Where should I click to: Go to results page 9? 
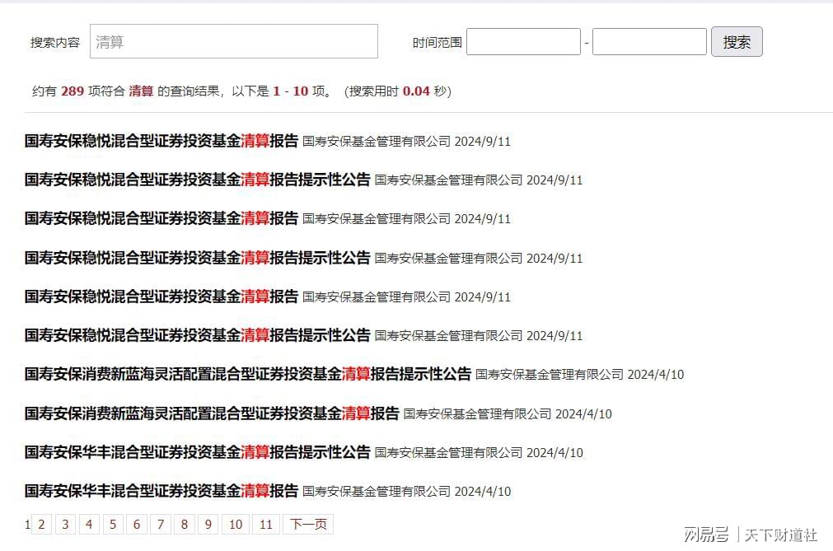pos(208,525)
